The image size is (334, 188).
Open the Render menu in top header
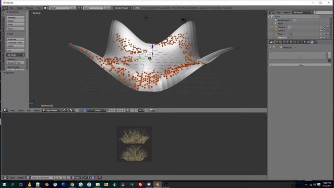20,8
